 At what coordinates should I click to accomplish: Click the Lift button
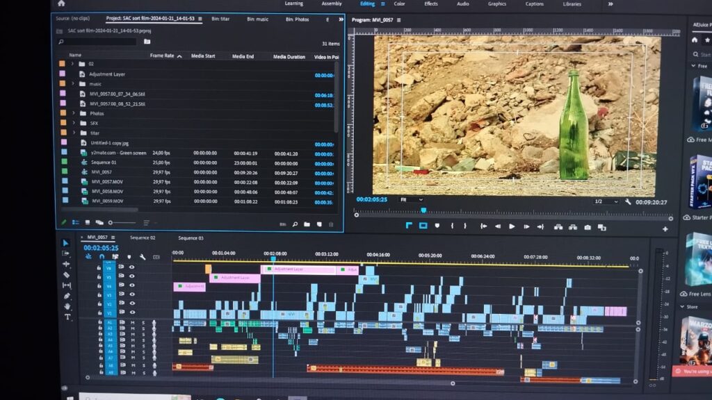pyautogui.click(x=558, y=227)
